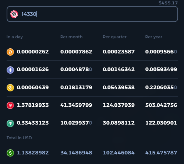This screenshot has width=184, height=164.
Task: Select Ethereum quarterly value 0.00146342
Action: point(118,69)
